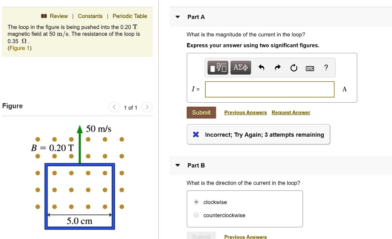Click the Greek letters ΑΣΦ icon
This screenshot has width=392, height=239.
tap(240, 68)
